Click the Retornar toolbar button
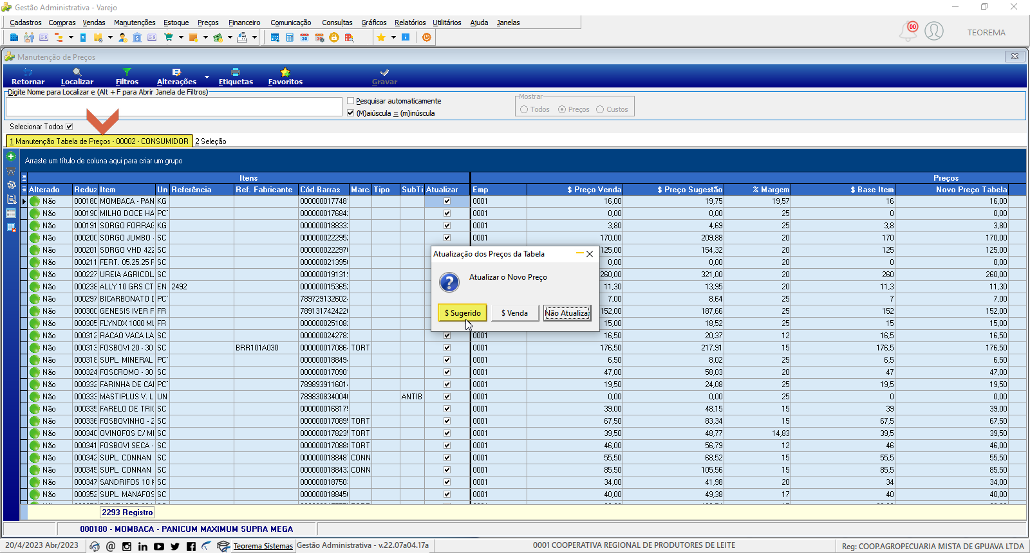Image resolution: width=1030 pixels, height=553 pixels. pyautogui.click(x=28, y=77)
